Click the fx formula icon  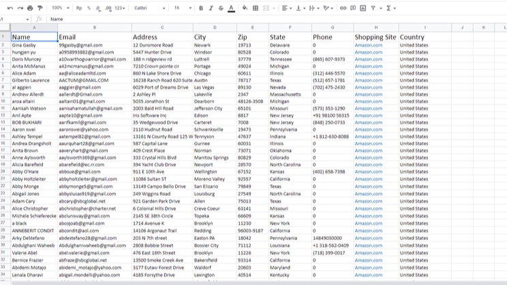tap(39, 19)
